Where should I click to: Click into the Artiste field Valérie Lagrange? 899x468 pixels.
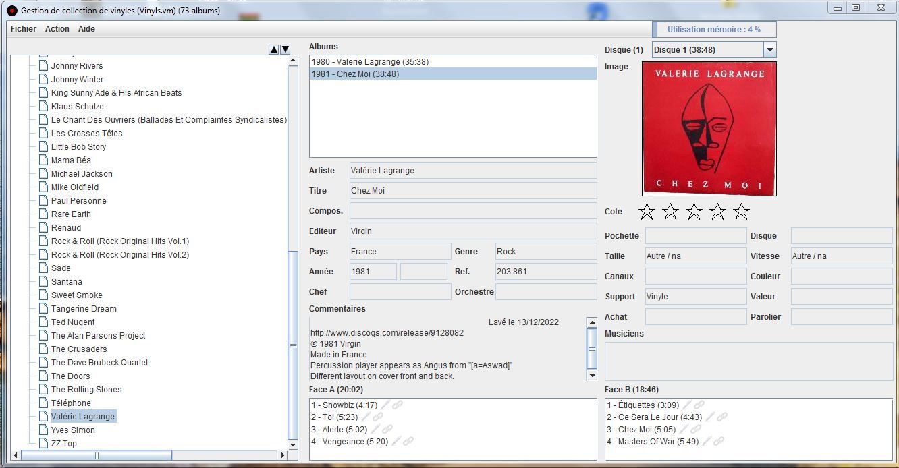tap(473, 171)
